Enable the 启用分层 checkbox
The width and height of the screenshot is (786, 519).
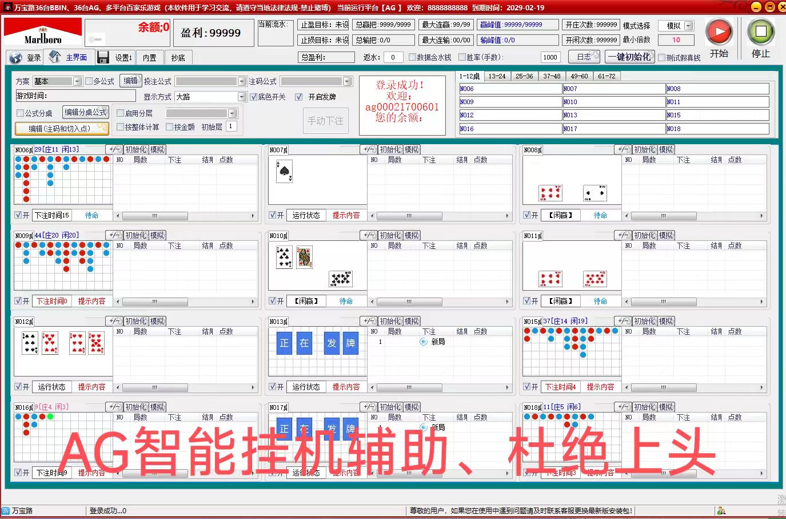[120, 113]
